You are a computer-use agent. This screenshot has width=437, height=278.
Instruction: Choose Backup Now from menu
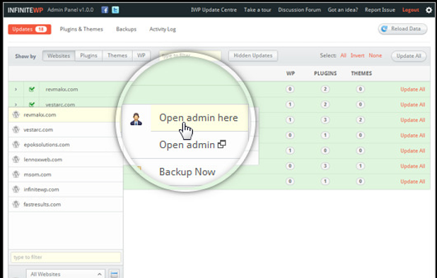187,171
